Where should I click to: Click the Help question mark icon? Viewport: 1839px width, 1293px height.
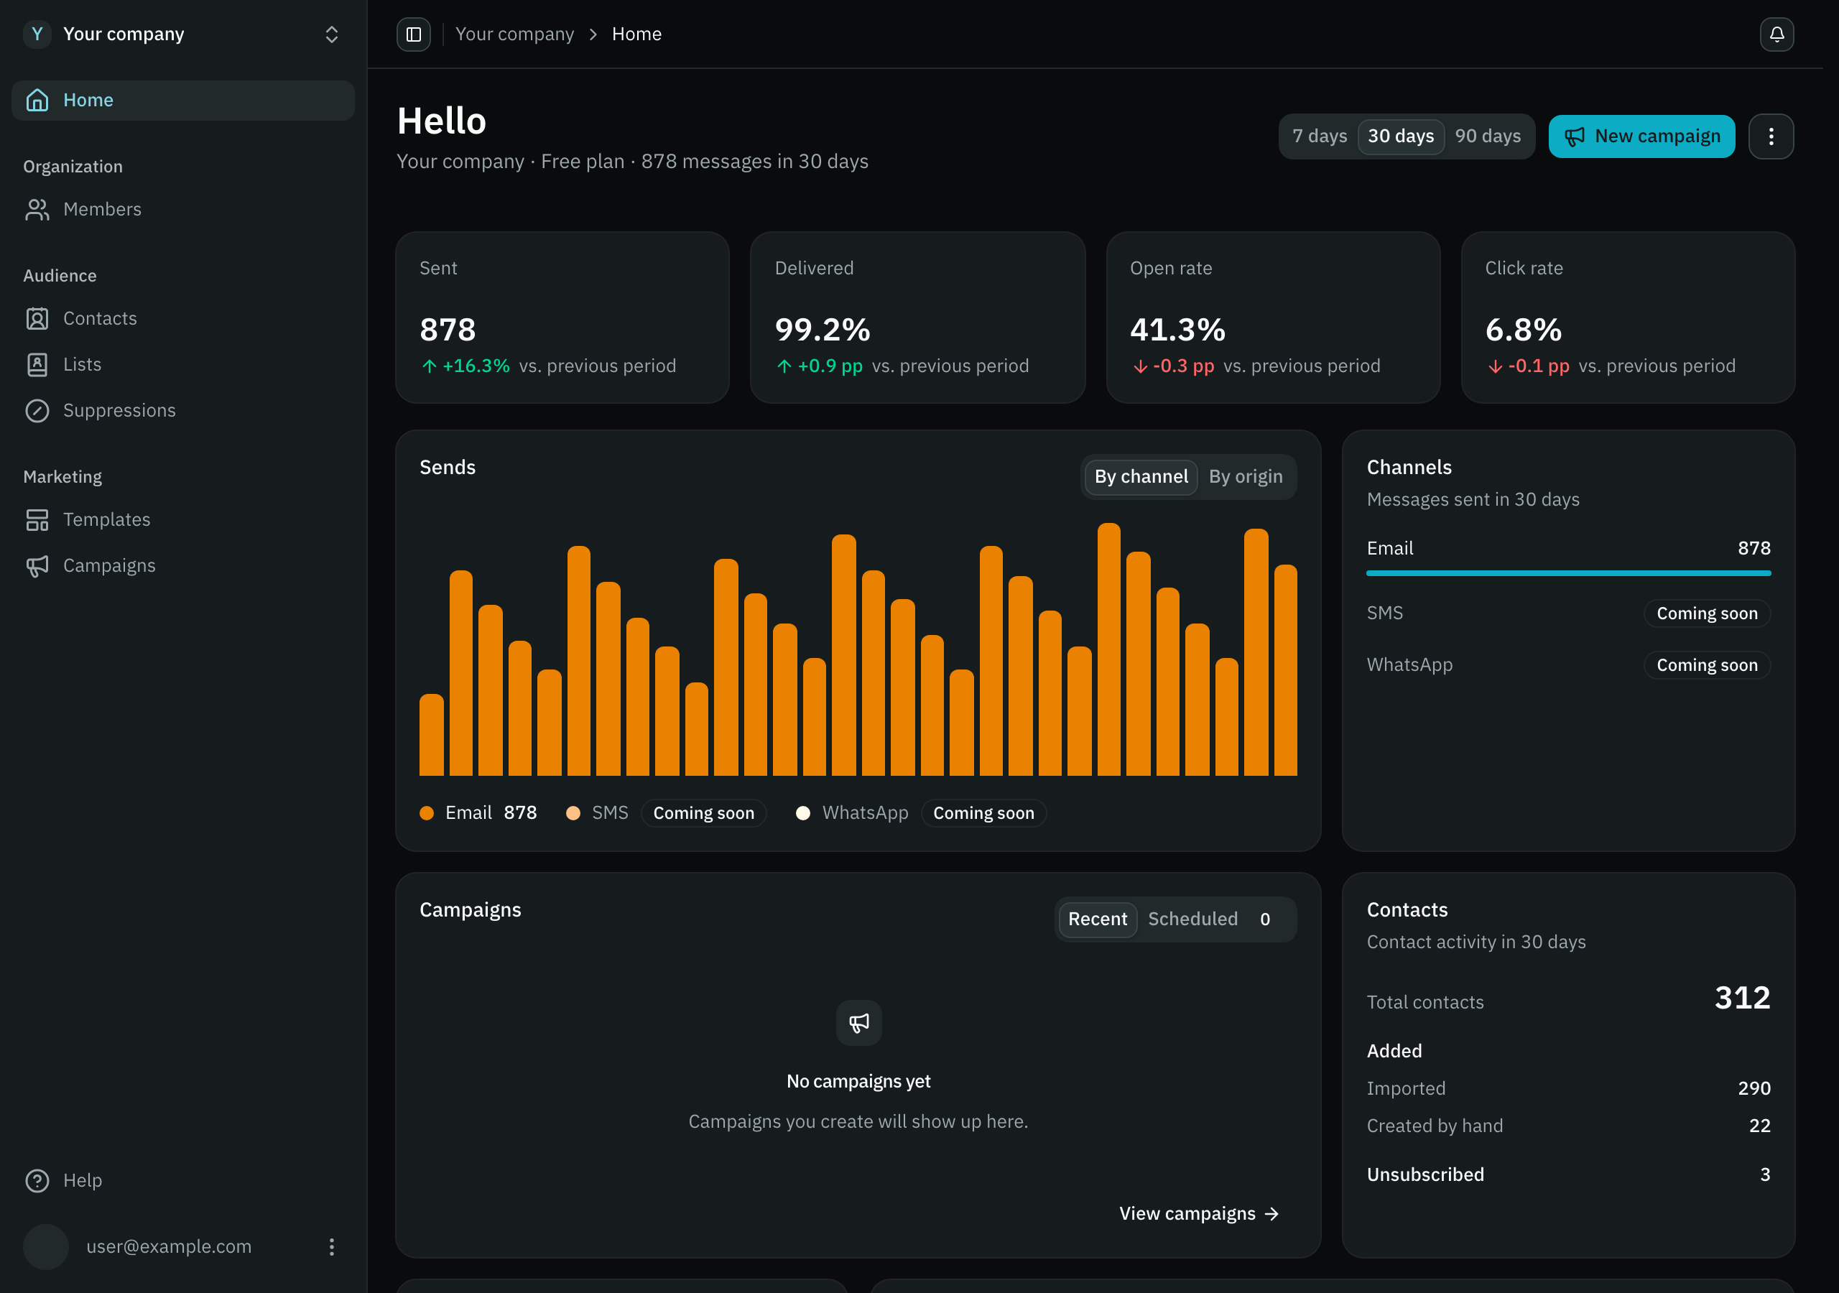pyautogui.click(x=37, y=1180)
